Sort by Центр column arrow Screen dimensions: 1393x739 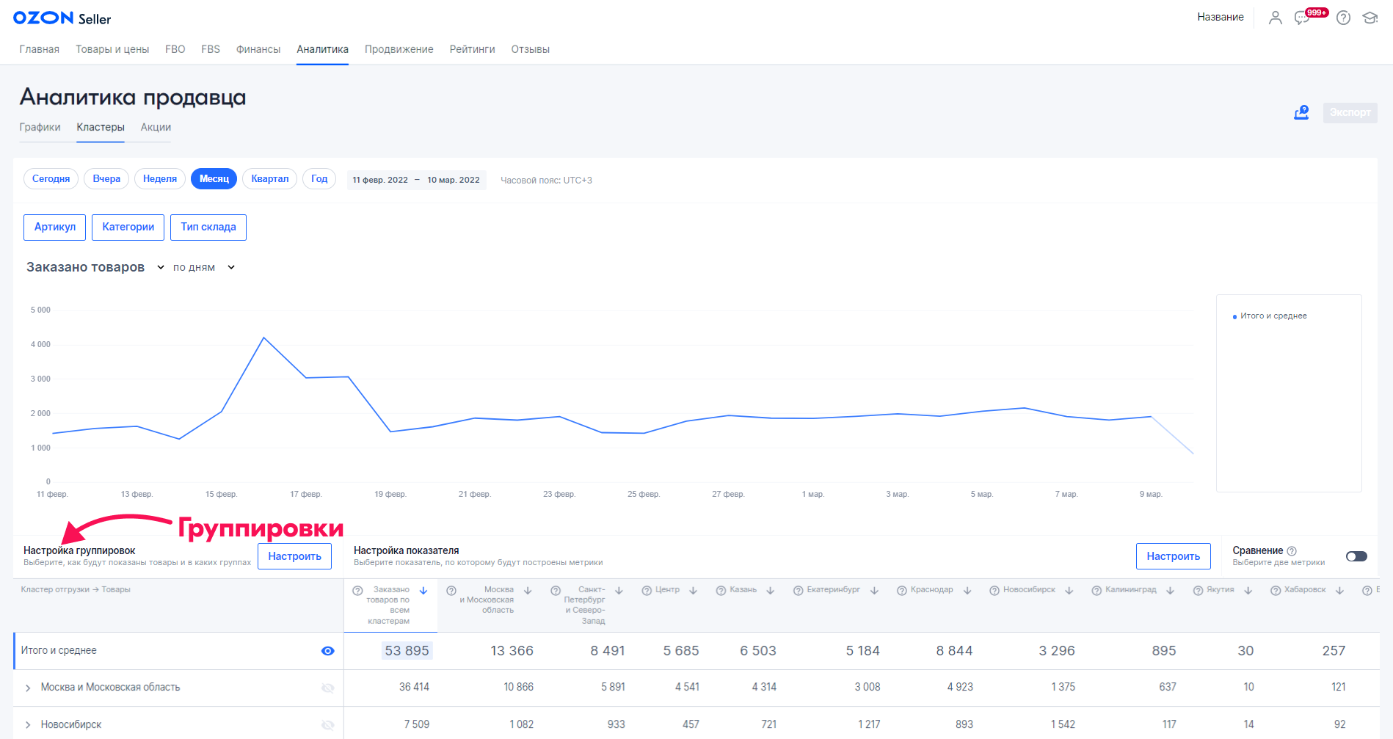693,591
